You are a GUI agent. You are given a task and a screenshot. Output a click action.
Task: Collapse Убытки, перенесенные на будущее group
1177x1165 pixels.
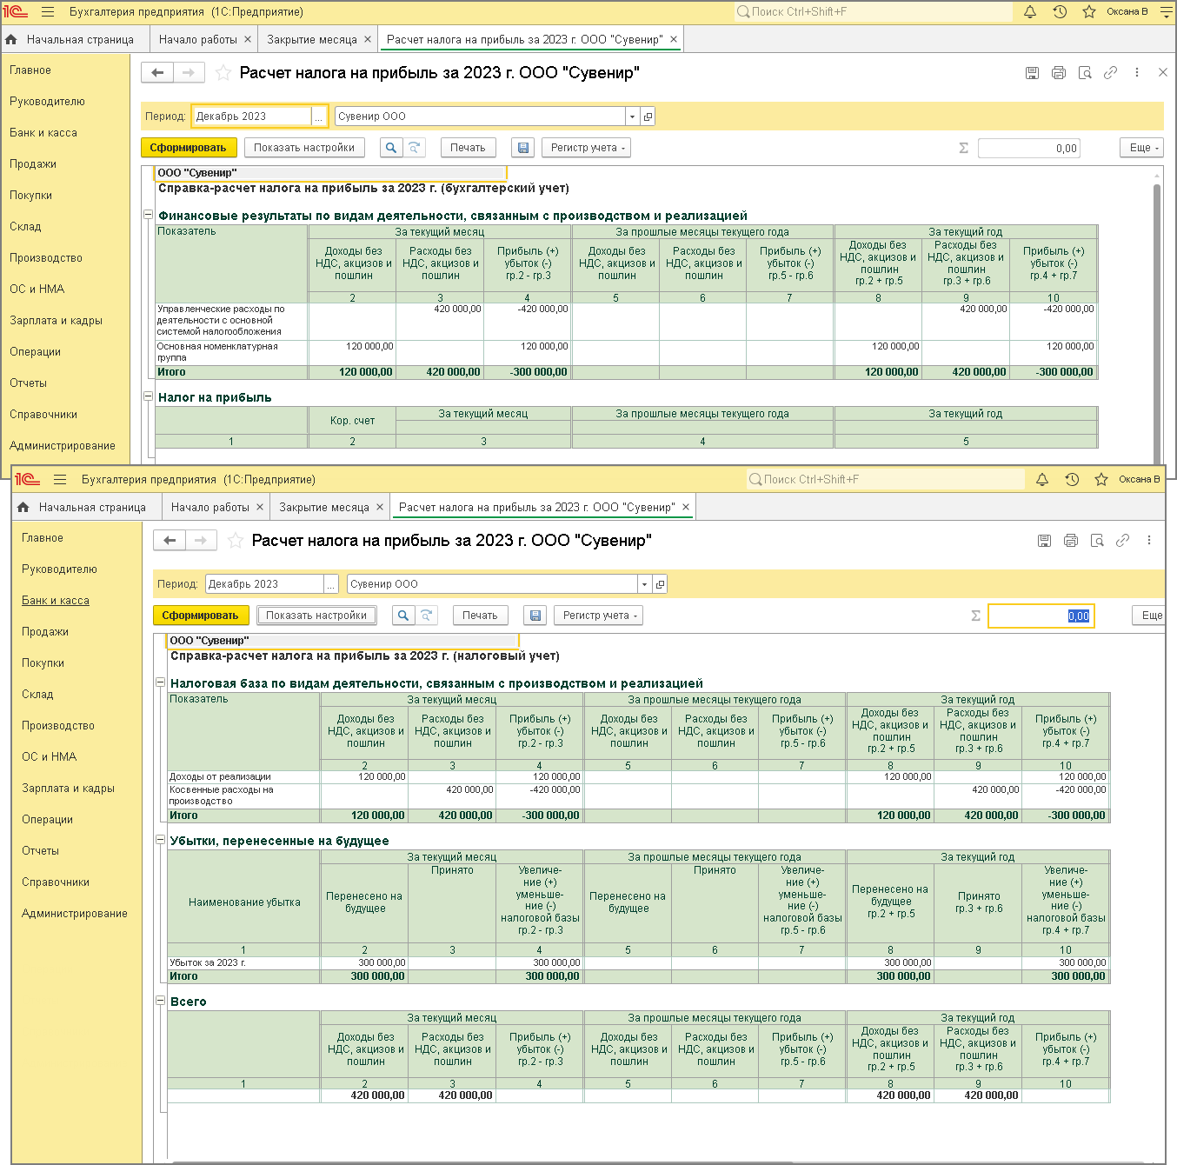pyautogui.click(x=160, y=840)
